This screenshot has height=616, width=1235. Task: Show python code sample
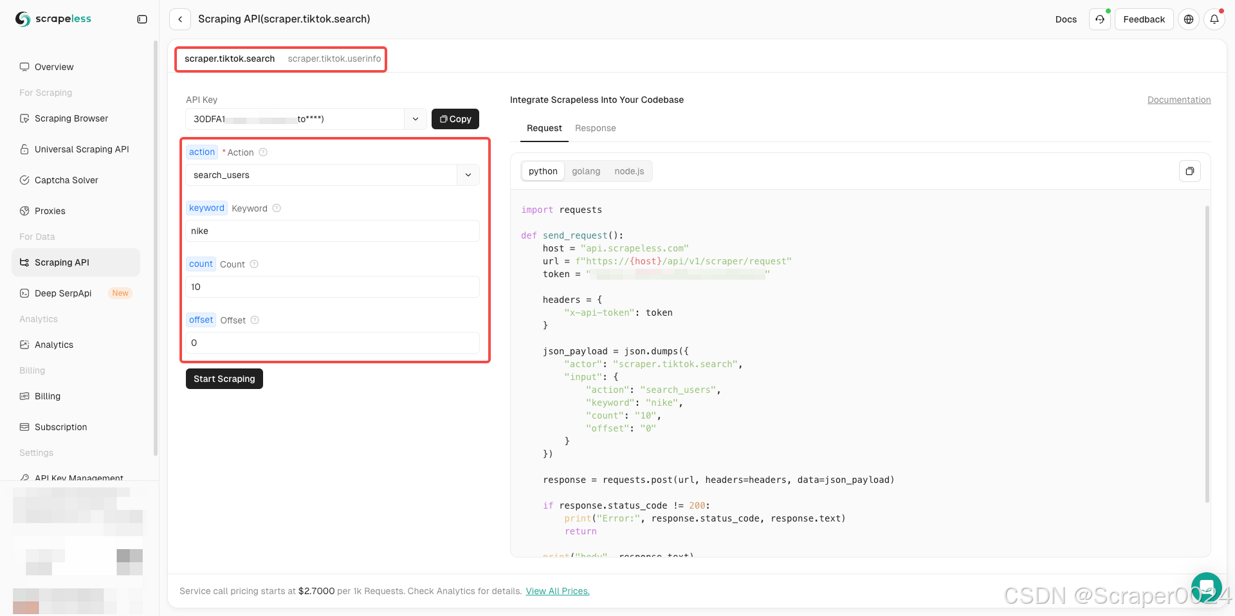(543, 171)
